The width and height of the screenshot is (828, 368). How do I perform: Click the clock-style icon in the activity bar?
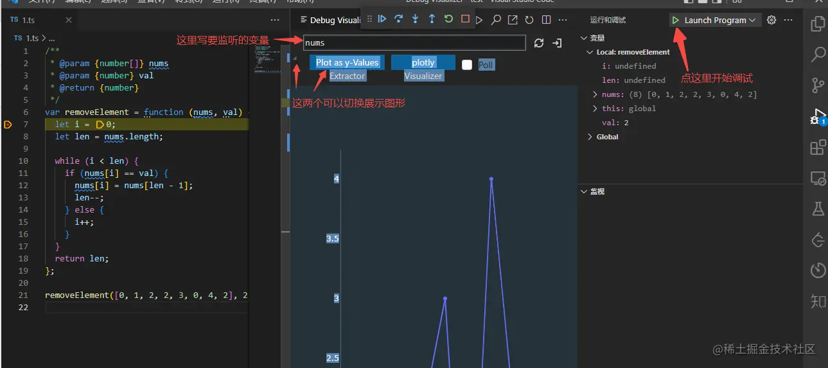click(x=818, y=270)
